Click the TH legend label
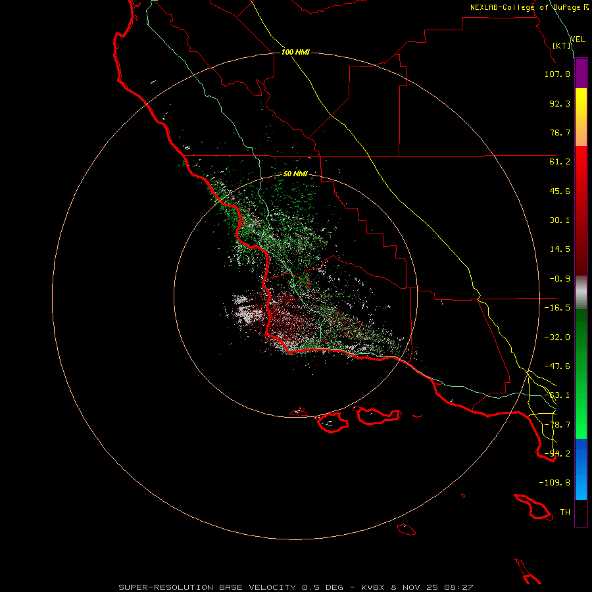The width and height of the screenshot is (592, 592). coord(565,512)
